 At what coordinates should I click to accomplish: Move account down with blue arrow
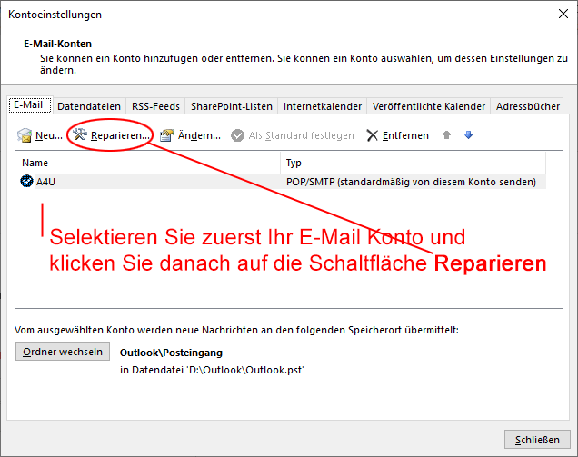(x=469, y=135)
